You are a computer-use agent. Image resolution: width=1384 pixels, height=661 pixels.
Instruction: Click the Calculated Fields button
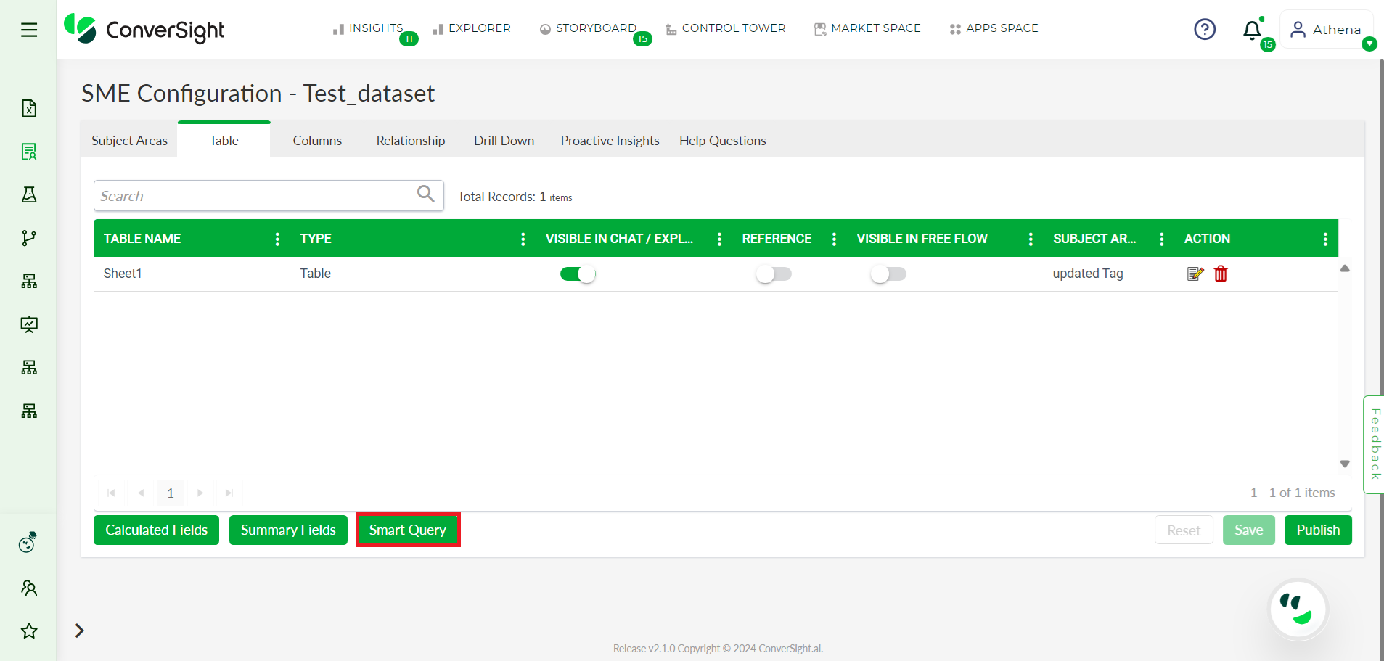tap(156, 530)
